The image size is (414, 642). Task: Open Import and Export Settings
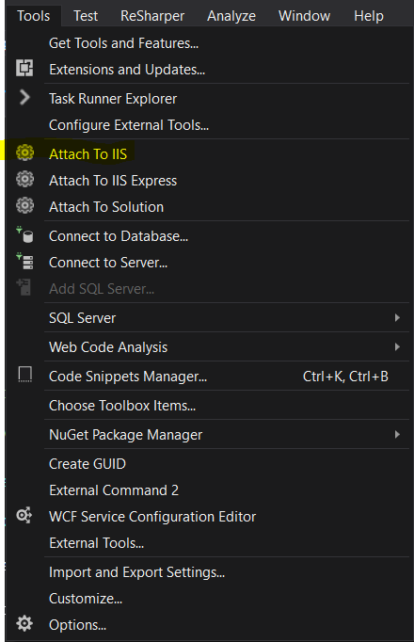136,572
